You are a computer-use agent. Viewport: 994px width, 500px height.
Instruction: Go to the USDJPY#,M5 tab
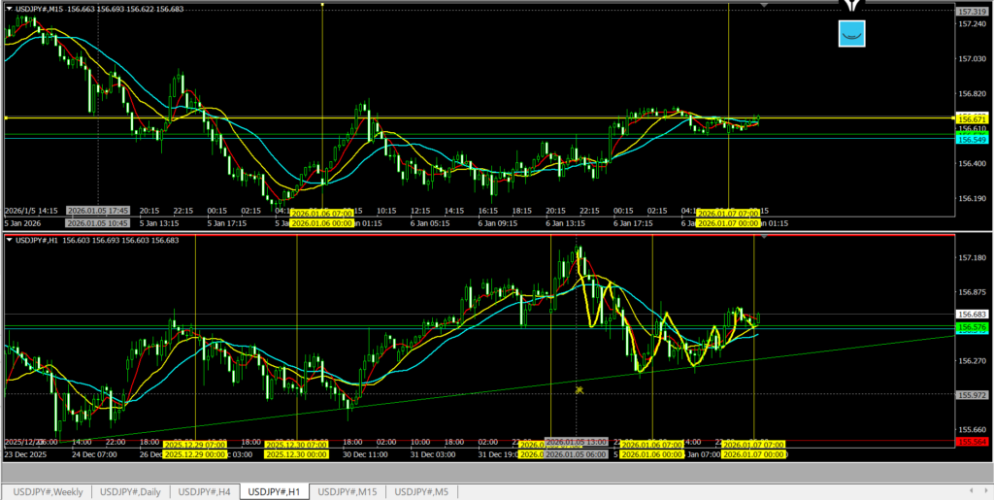[x=421, y=491]
